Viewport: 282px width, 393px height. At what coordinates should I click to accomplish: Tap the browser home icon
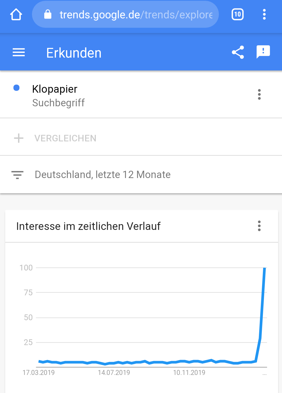[16, 14]
